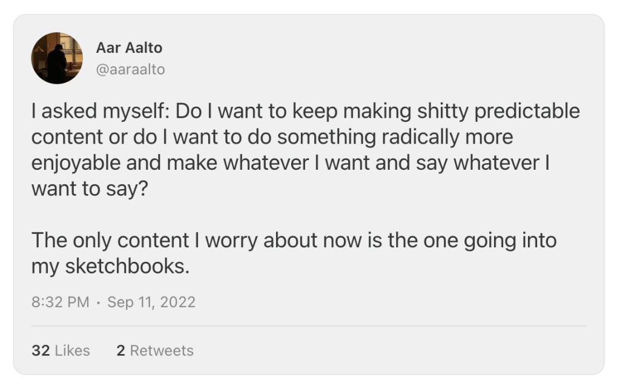The width and height of the screenshot is (620, 388).
Task: Click the @aaraalto handle
Action: pos(130,70)
